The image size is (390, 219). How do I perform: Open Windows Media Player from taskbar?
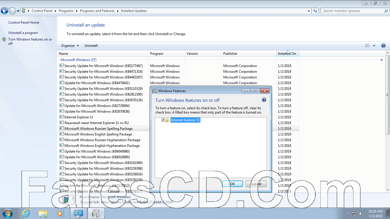coord(60,213)
